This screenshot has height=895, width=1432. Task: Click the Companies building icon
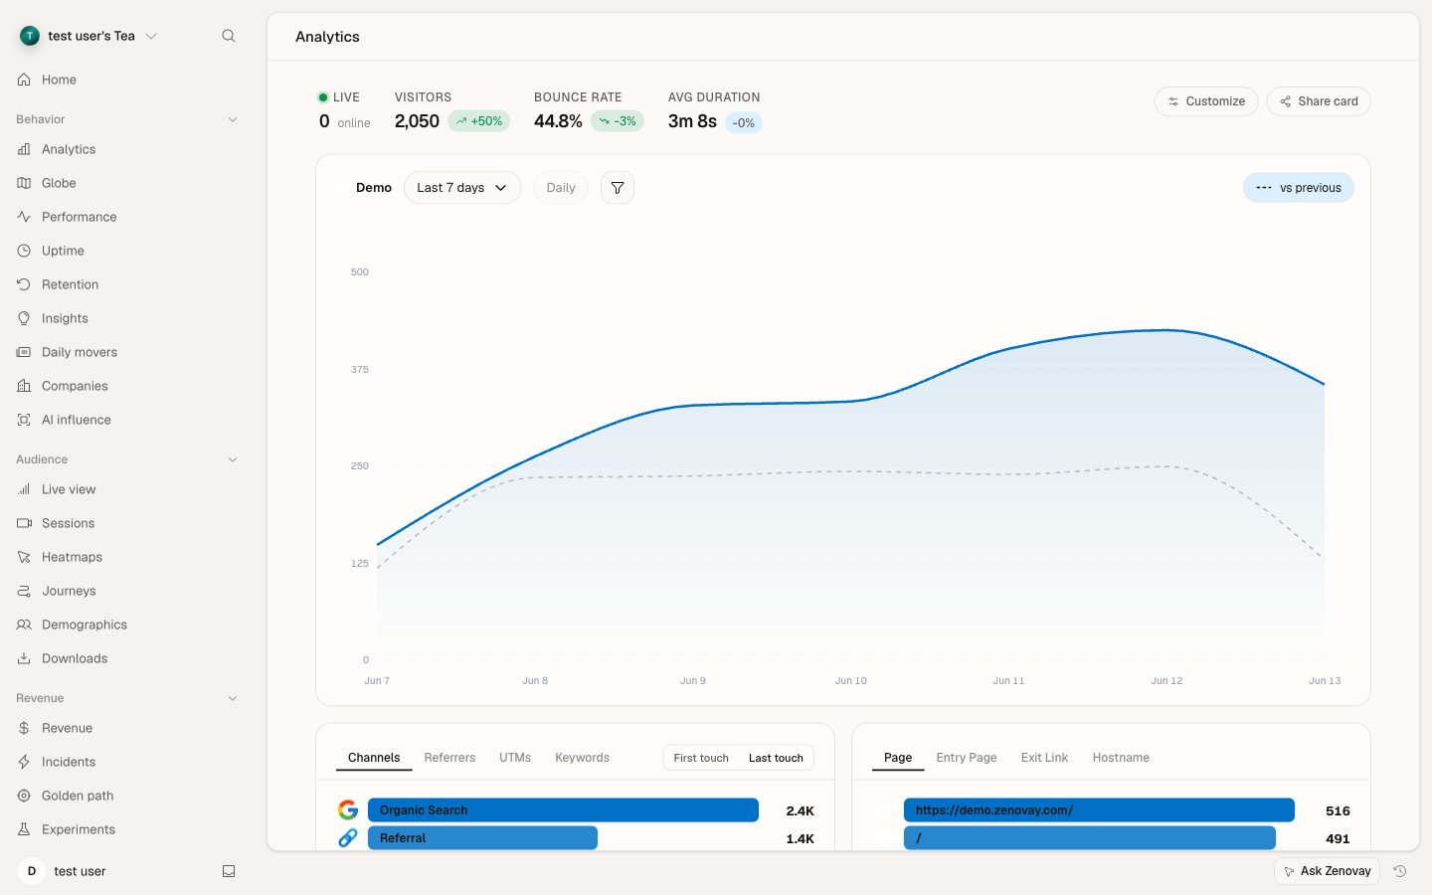coord(24,386)
